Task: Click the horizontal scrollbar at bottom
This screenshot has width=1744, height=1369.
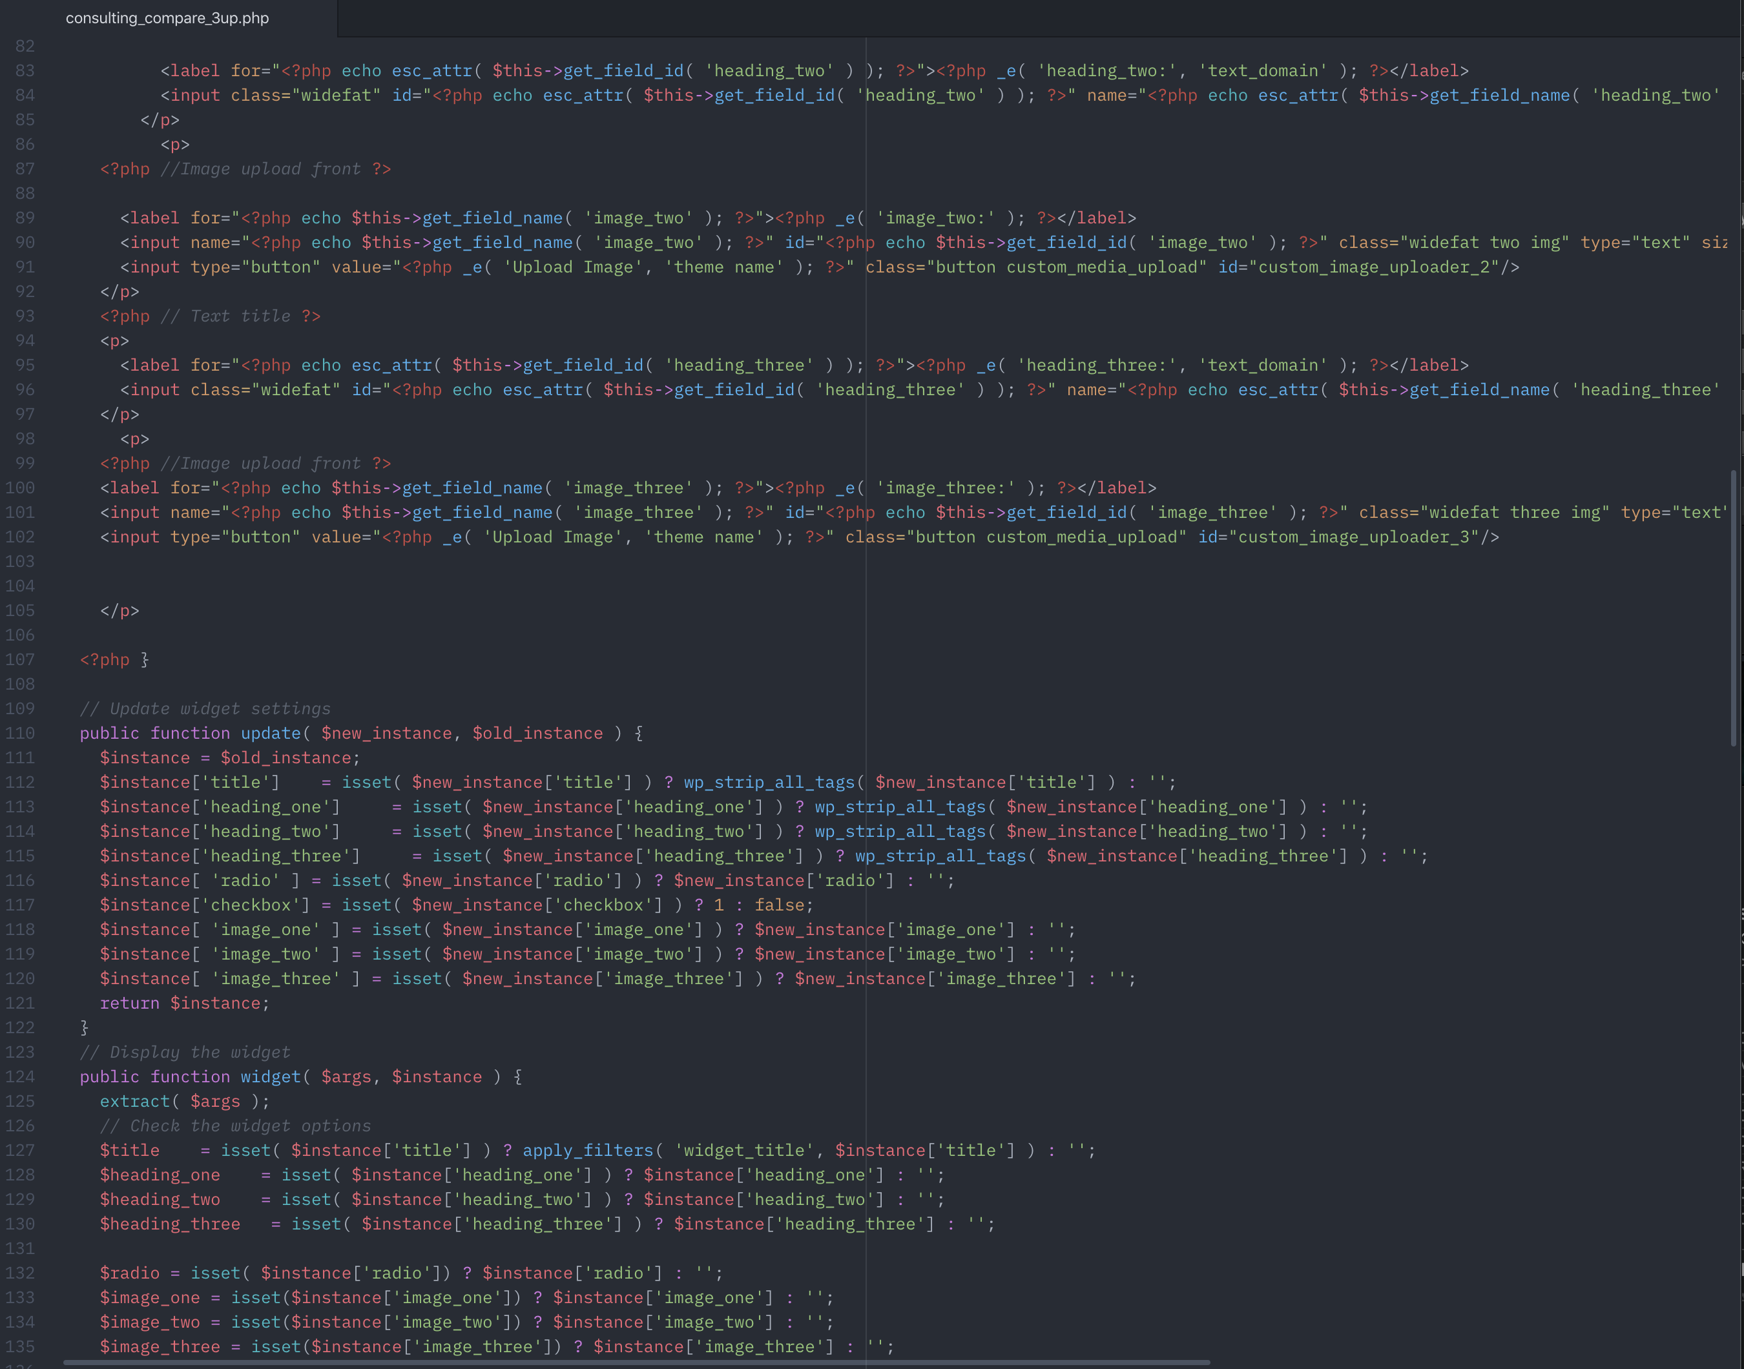Action: coord(636,1362)
